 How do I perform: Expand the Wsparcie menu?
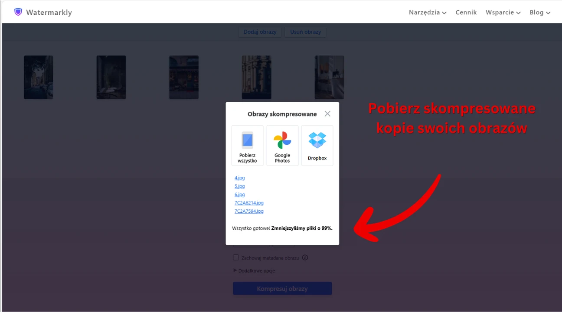pos(503,13)
